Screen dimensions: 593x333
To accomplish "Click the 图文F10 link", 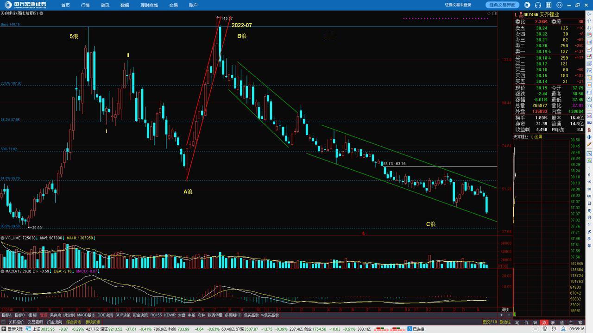I will [x=490, y=322].
